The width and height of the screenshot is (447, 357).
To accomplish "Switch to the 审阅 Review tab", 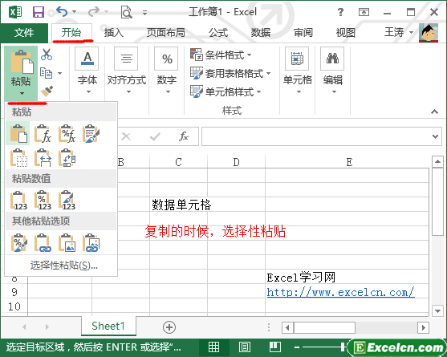I will click(x=303, y=32).
